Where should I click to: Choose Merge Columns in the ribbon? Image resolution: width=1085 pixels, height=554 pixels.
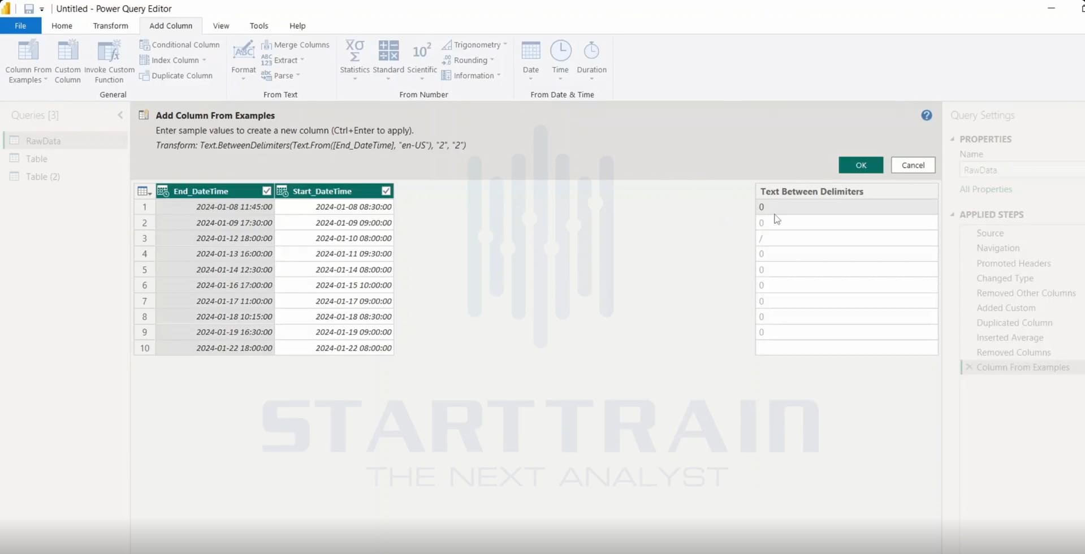(295, 45)
